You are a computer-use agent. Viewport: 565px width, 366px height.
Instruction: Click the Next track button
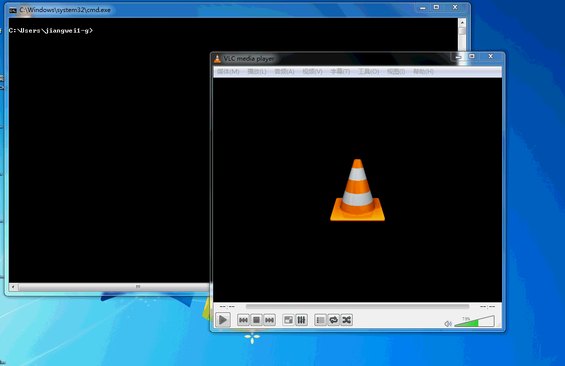click(x=269, y=320)
